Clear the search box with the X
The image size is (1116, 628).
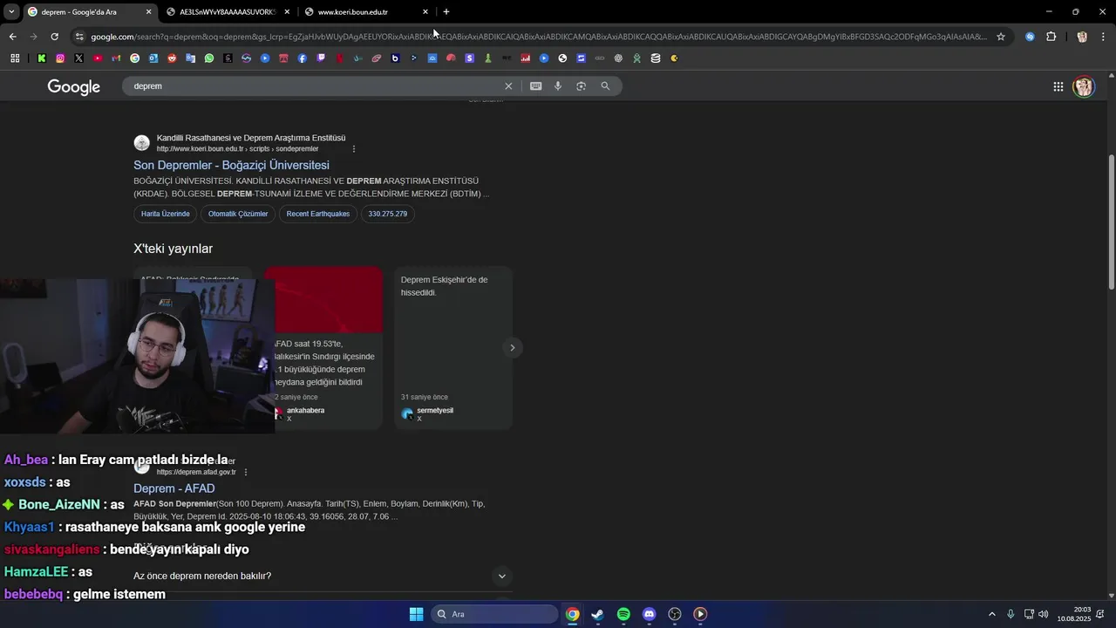coord(508,86)
